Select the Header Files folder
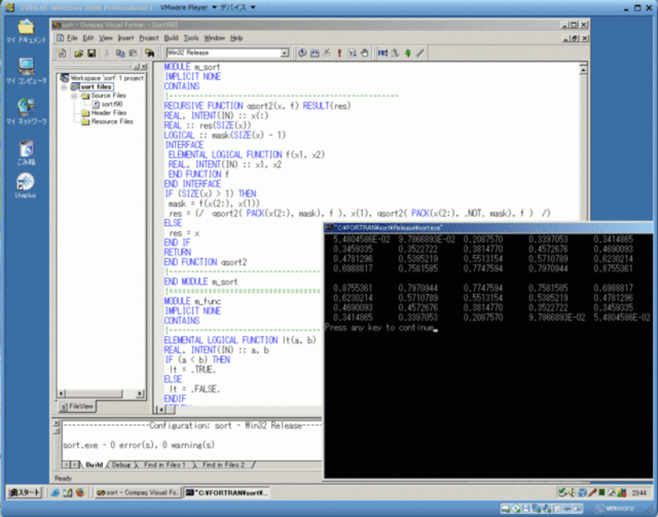Viewport: 658px width, 517px height. pos(104,113)
